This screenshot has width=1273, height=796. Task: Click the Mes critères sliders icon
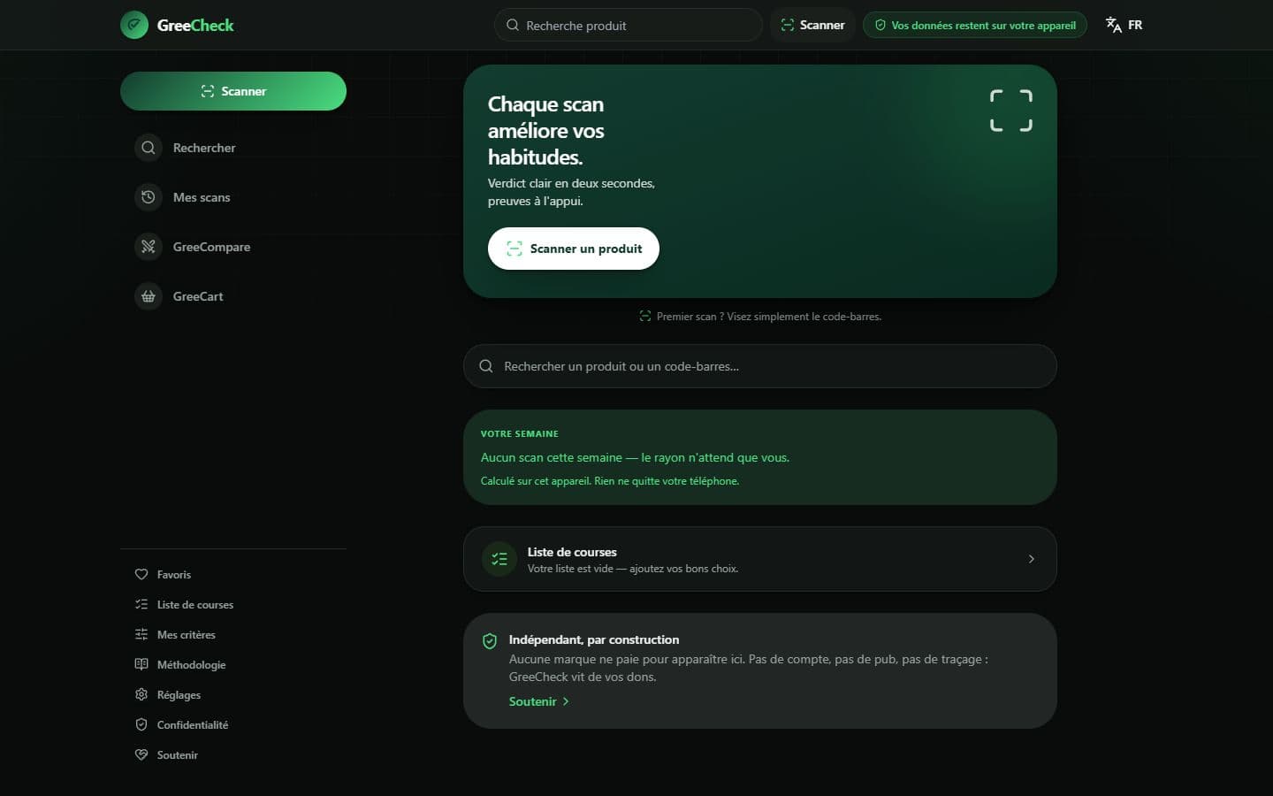(141, 634)
